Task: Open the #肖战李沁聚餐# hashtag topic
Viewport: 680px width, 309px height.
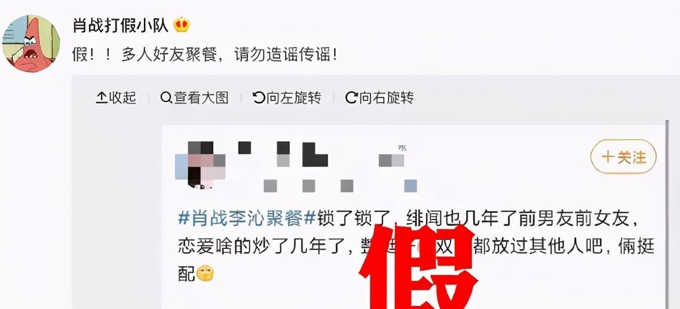Action: pyautogui.click(x=247, y=219)
